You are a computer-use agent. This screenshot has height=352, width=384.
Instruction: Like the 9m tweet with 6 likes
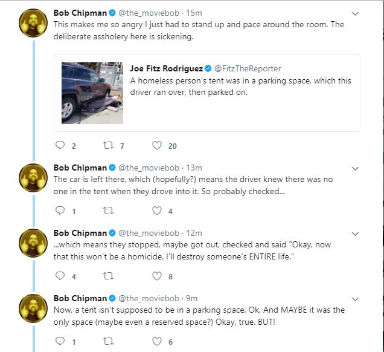(157, 341)
